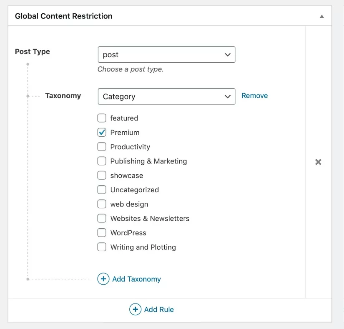This screenshot has width=344, height=329.
Task: Click the Taxonomy label
Action: [63, 96]
